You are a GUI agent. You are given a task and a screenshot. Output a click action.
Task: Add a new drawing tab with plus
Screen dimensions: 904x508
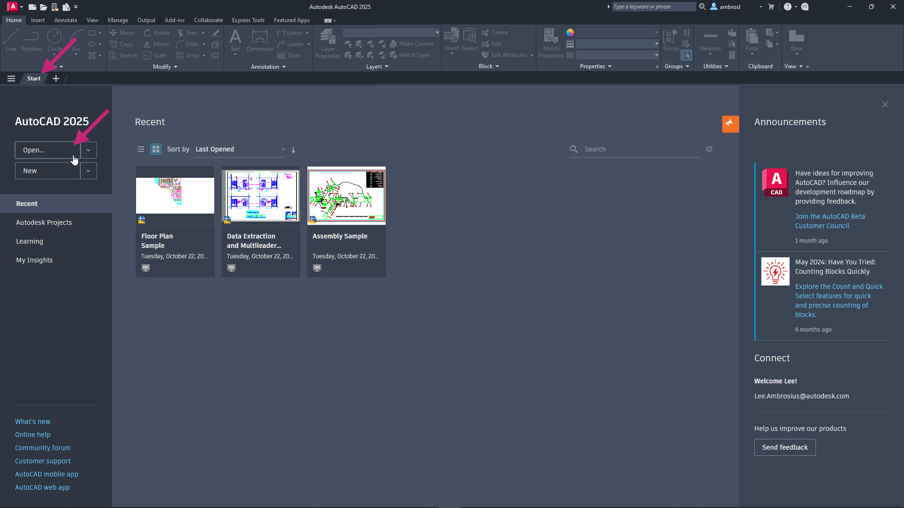coord(56,79)
